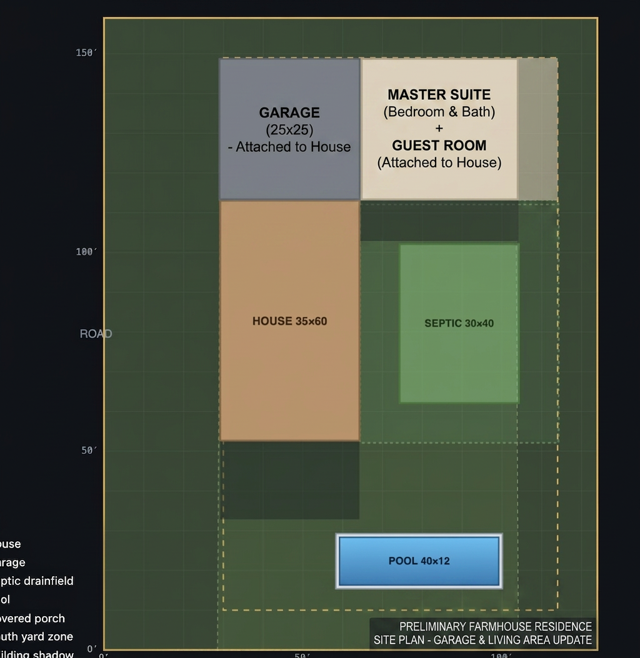Select the dark building shadow below the house
The image size is (640, 658).
tap(291, 481)
